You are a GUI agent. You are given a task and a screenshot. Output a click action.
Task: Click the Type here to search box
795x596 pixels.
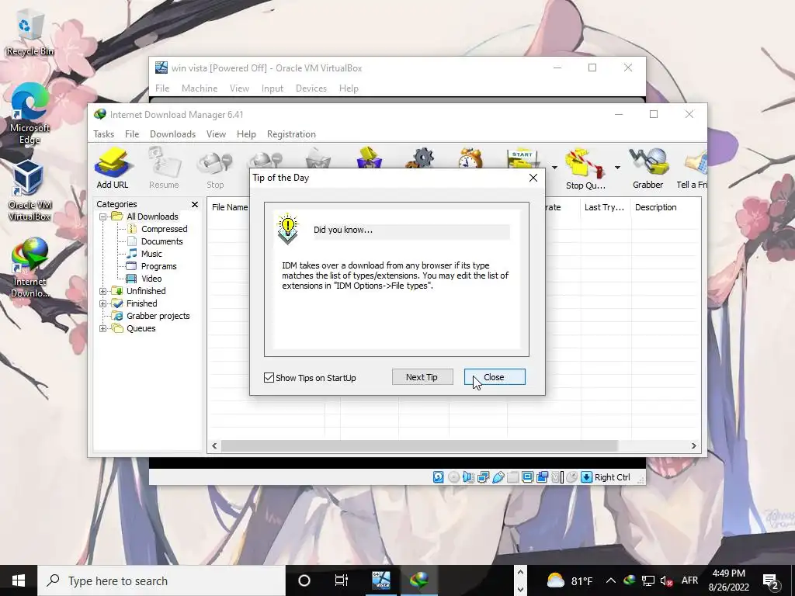point(161,580)
